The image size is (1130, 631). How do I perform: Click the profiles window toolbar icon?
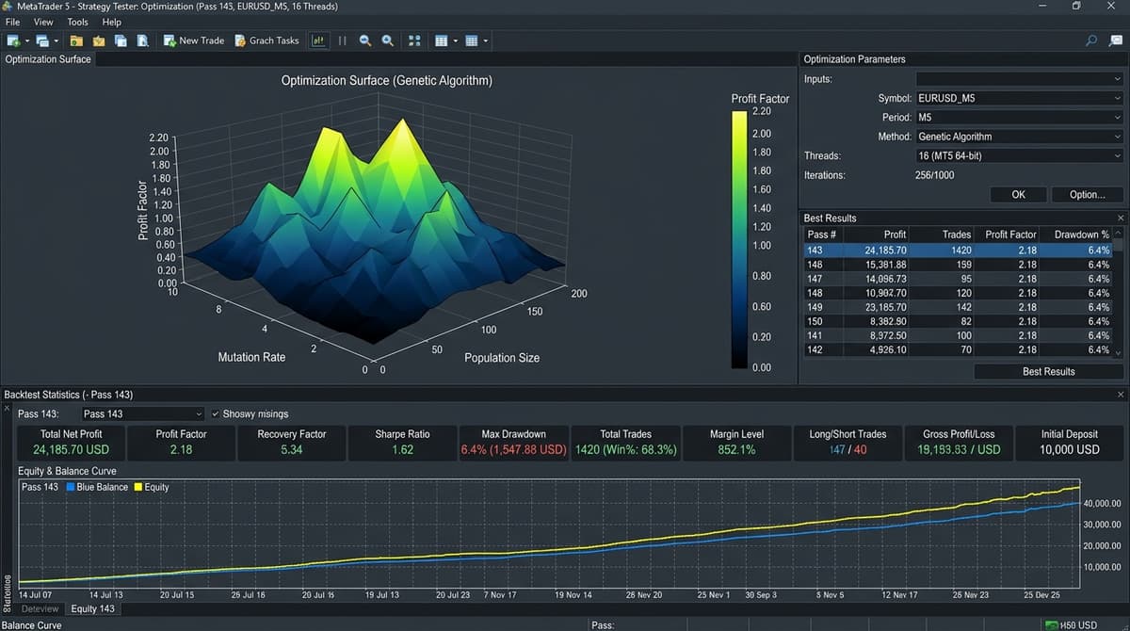tap(41, 40)
